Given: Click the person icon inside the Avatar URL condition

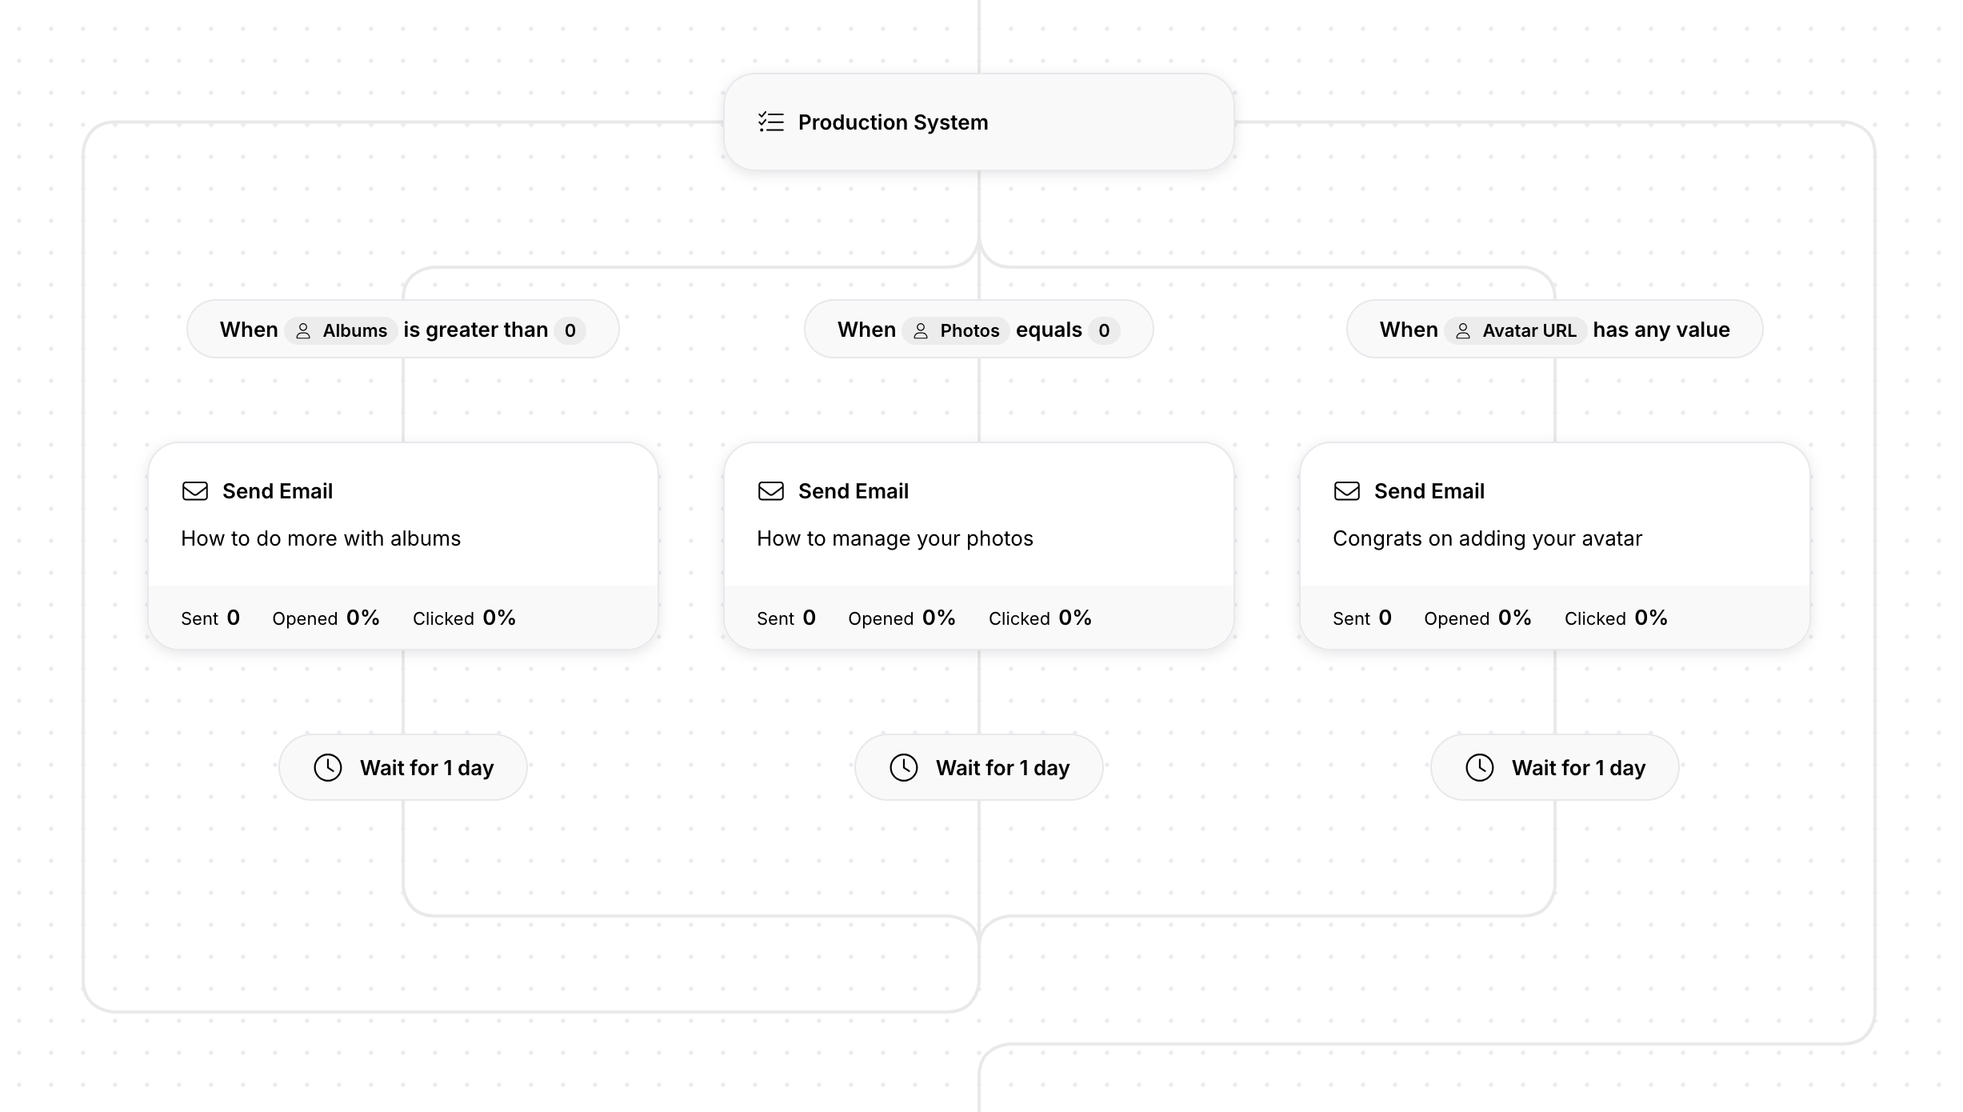Looking at the screenshot, I should [1465, 330].
